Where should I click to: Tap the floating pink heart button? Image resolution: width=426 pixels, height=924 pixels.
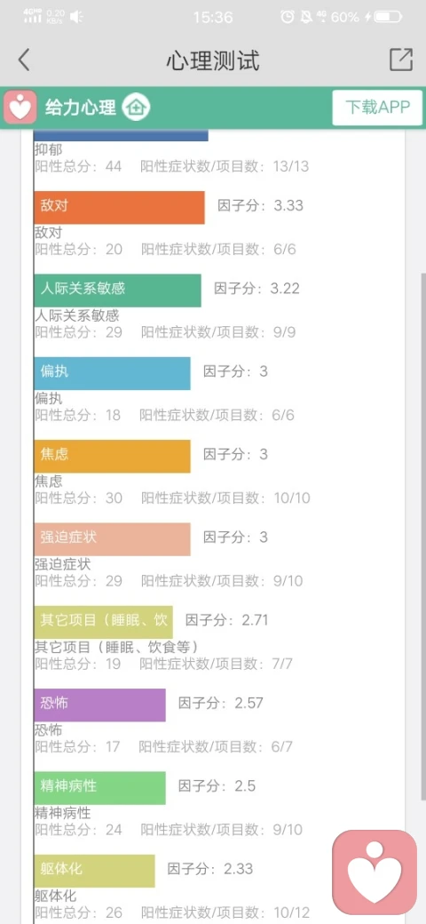[375, 872]
